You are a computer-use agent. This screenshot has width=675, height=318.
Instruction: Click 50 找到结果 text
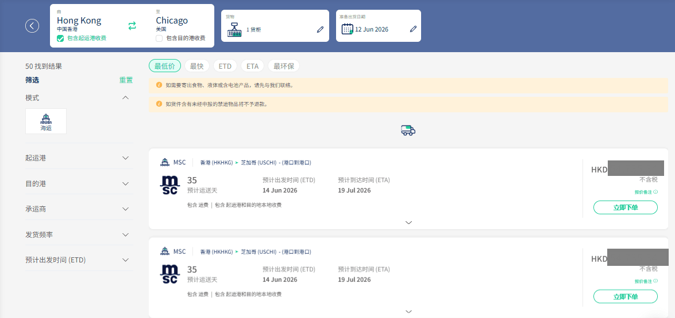point(44,66)
